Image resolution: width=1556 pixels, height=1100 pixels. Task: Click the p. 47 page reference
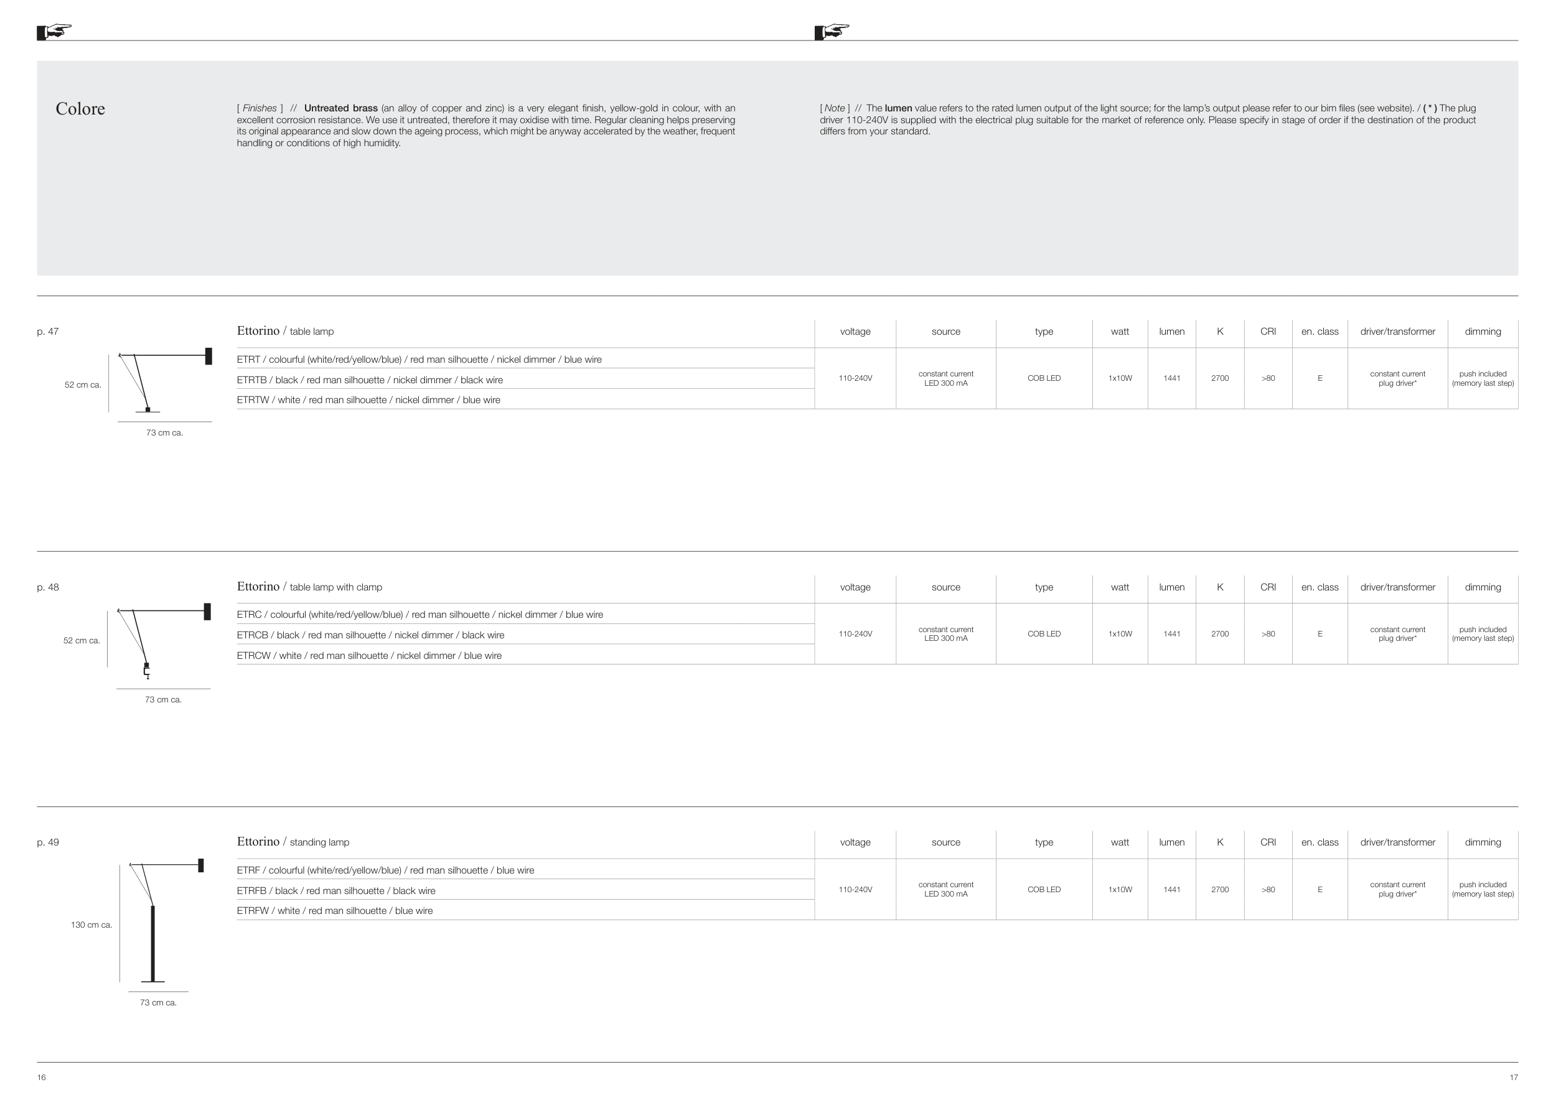(x=48, y=332)
